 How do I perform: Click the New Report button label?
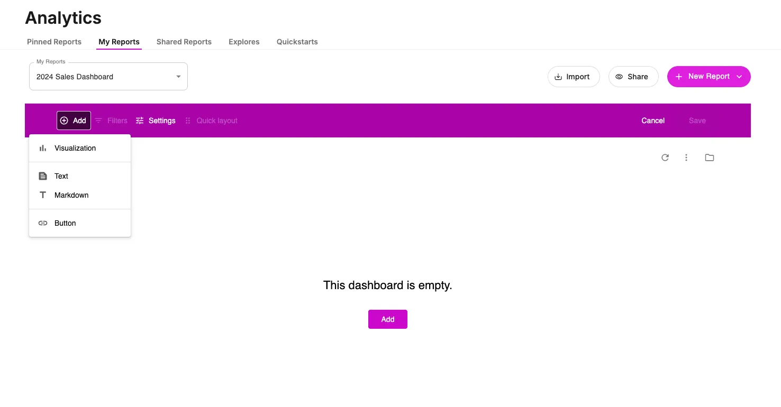coord(709,76)
